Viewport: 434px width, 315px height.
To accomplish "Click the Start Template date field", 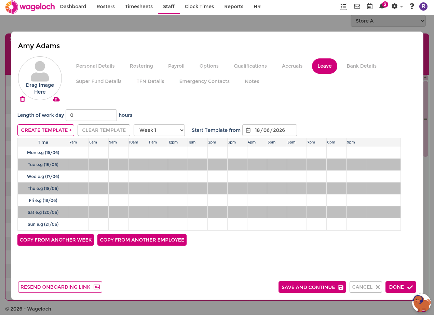I will pos(270,130).
